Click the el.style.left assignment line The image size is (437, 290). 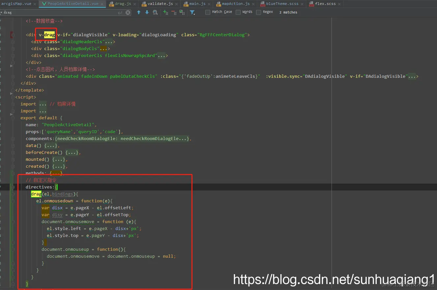94,228
